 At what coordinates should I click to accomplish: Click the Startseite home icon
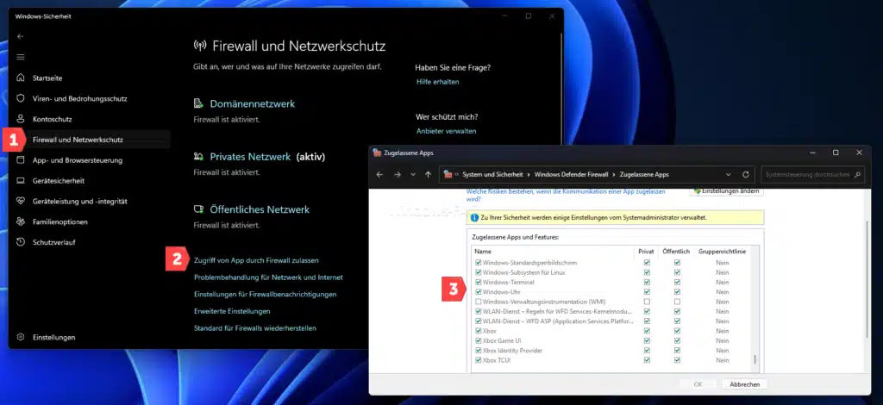tap(21, 78)
